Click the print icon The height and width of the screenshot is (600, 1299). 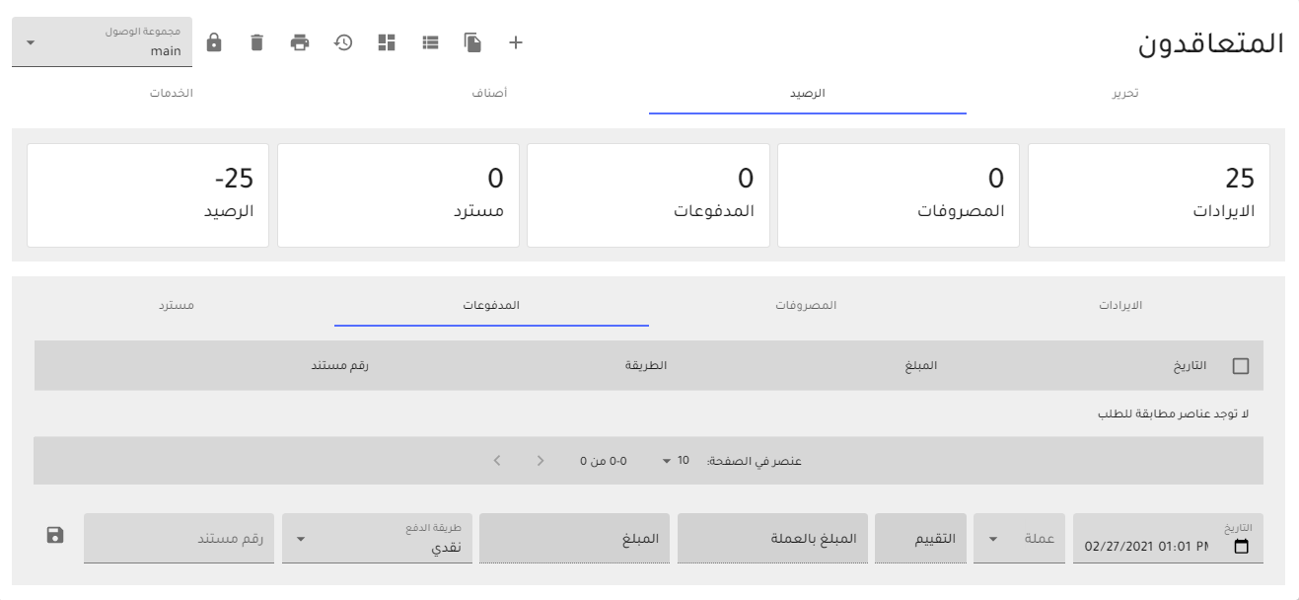(x=300, y=42)
